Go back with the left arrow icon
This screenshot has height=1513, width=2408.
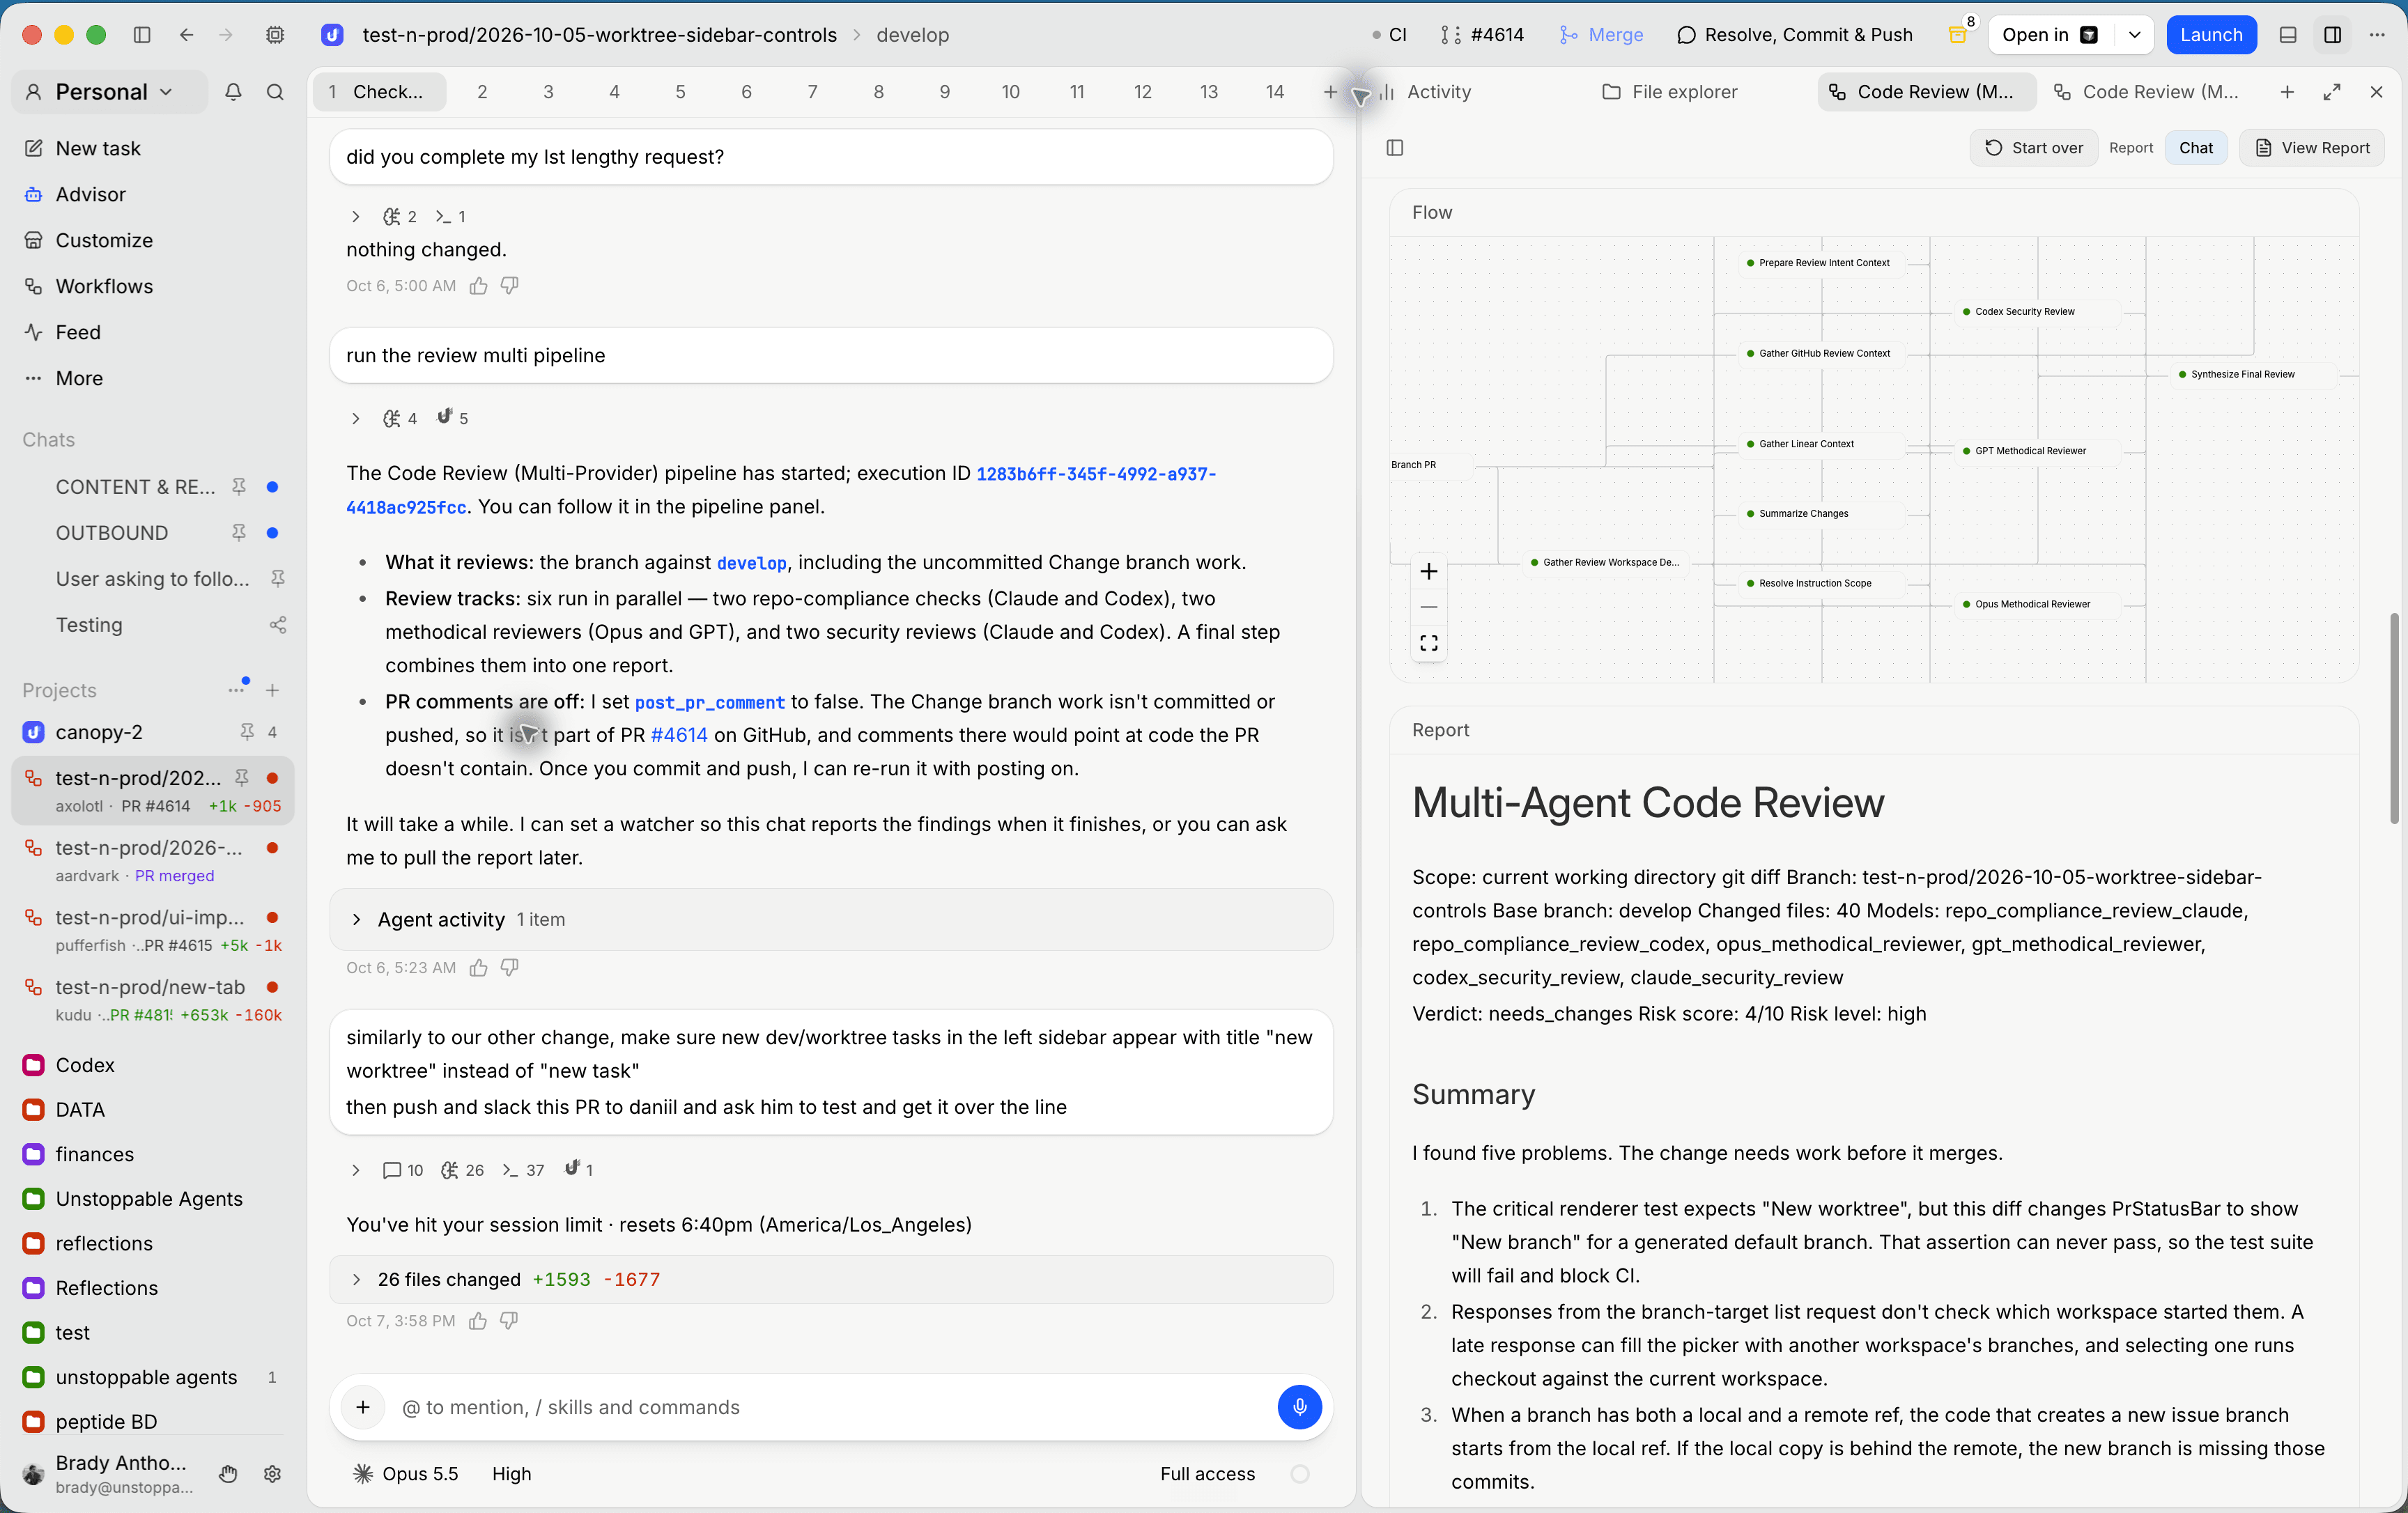[186, 35]
